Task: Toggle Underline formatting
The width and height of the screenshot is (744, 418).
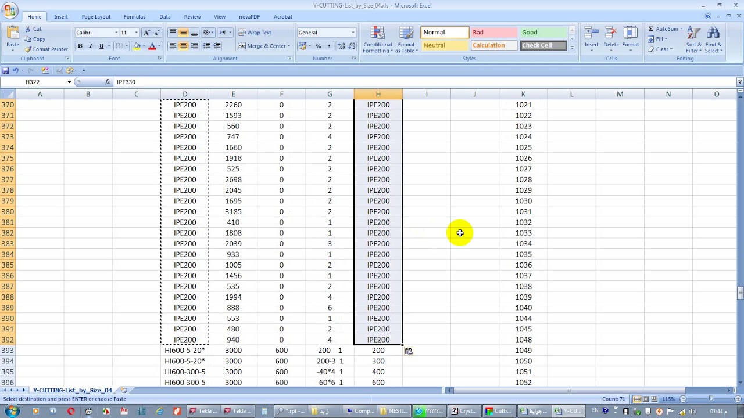Action: [101, 46]
